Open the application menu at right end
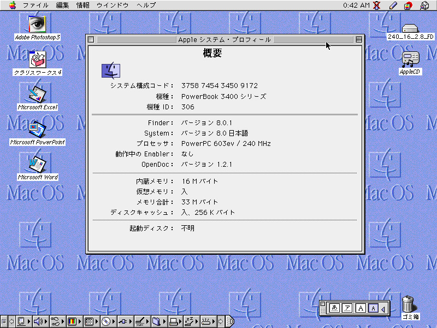This screenshot has width=437, height=328. click(x=424, y=5)
